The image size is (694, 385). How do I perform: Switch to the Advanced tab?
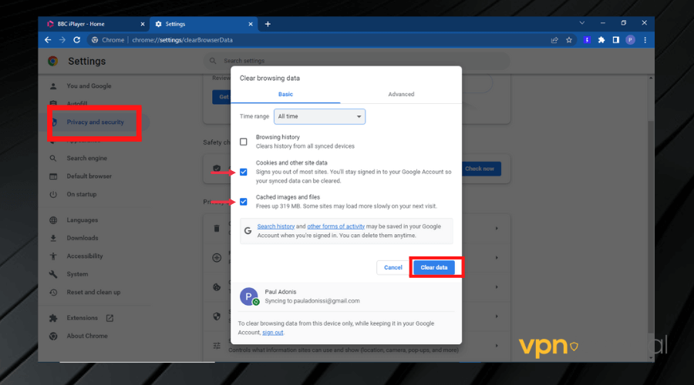point(401,94)
